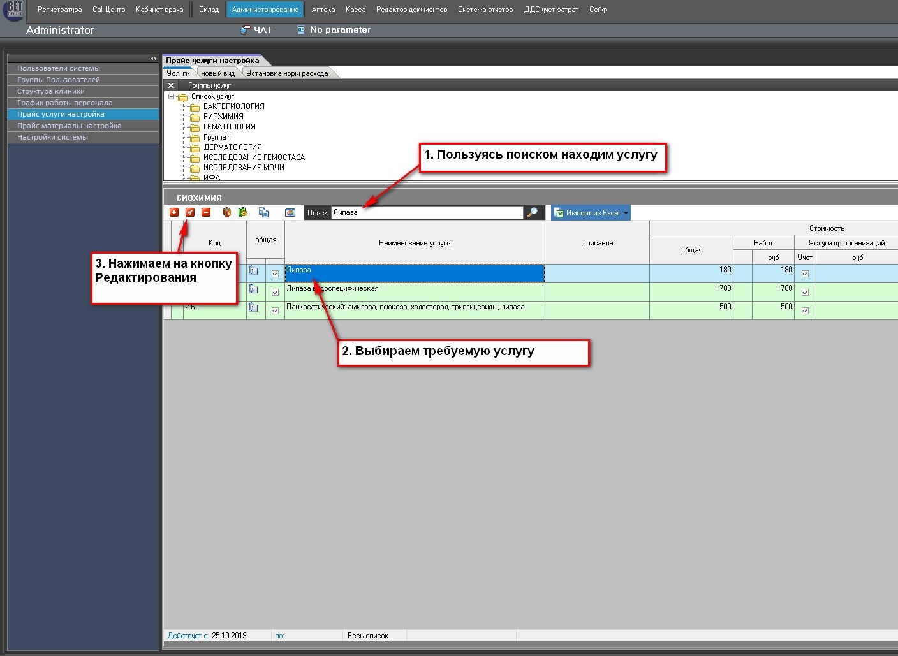Click the document icon in Липаза row

tap(253, 271)
